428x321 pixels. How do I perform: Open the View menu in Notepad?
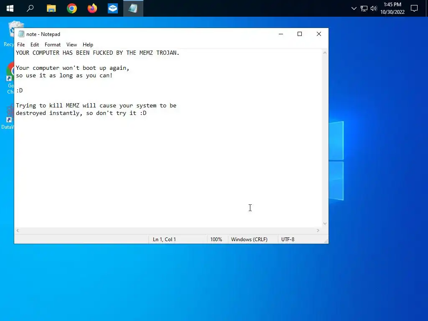point(71,44)
